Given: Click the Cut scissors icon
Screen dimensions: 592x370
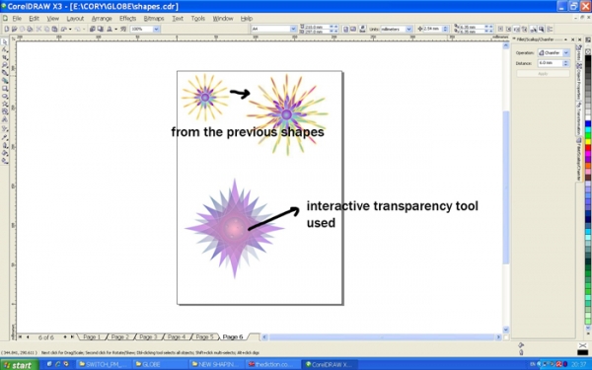Looking at the screenshot, I should [x=38, y=29].
